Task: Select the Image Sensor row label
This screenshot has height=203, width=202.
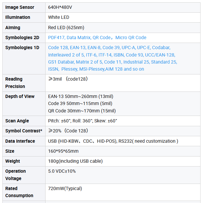Action: pos(20,7)
